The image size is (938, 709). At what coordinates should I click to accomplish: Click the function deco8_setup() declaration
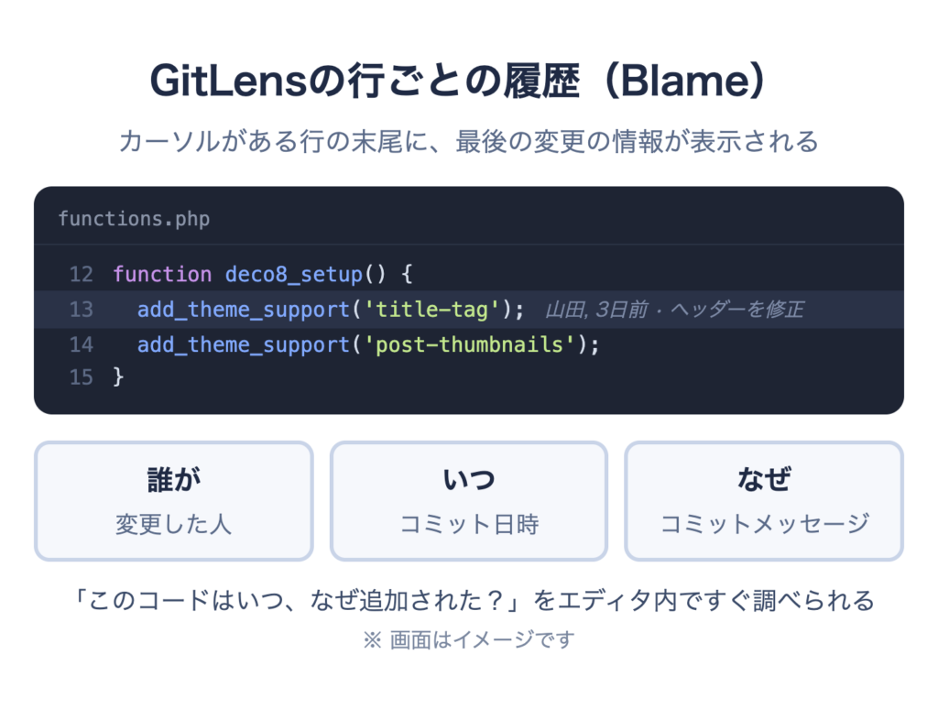pyautogui.click(x=263, y=274)
